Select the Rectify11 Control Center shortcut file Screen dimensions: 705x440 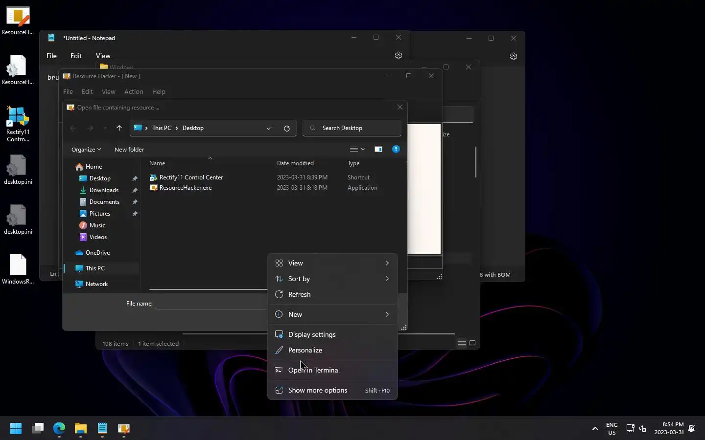191,177
